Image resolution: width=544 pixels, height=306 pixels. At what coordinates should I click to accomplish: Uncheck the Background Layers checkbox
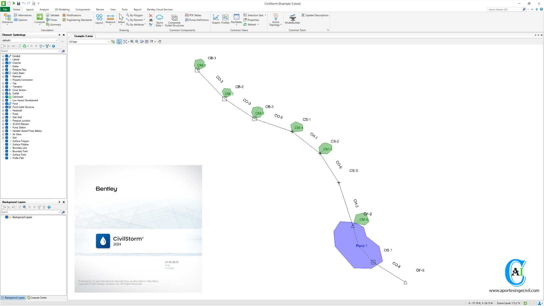point(7,217)
